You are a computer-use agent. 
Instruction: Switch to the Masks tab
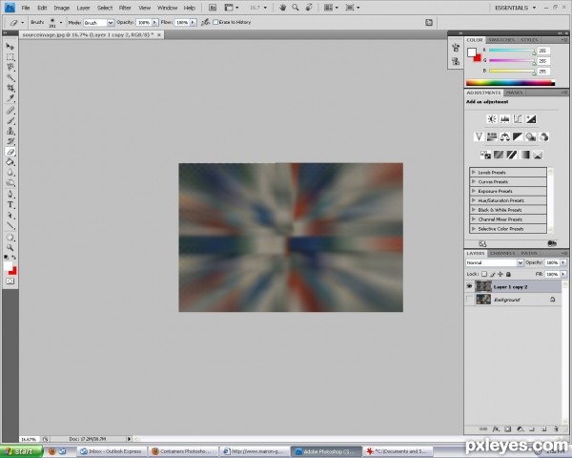pyautogui.click(x=514, y=93)
